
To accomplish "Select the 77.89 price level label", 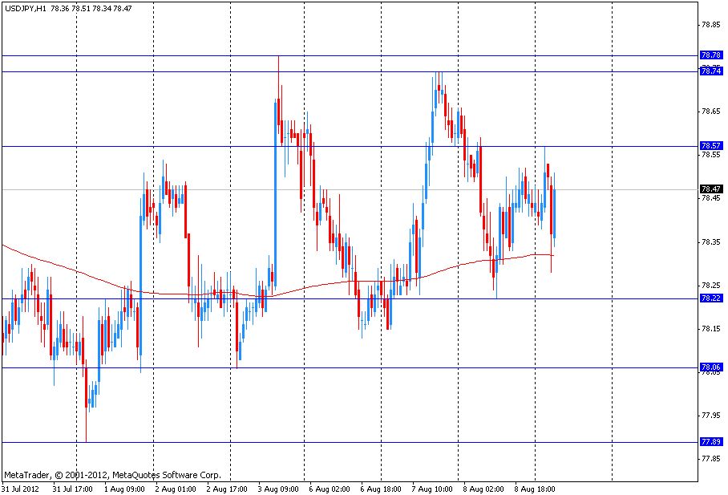I will point(710,442).
